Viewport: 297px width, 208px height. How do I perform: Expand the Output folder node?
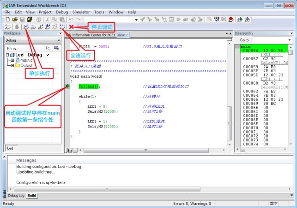tap(12, 65)
